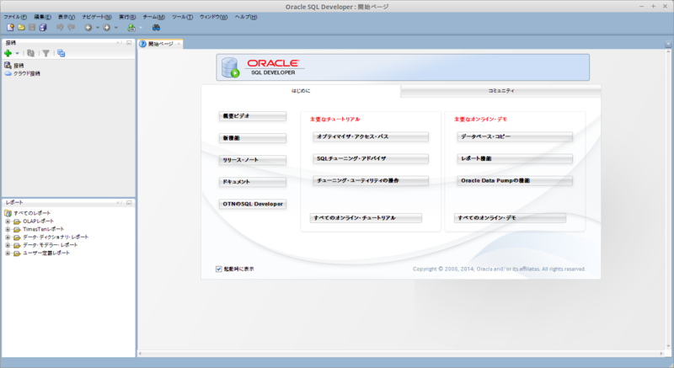Screen dimensions: 674x368
Task: Click the minimize icon of レポート panel
Action: [x=129, y=203]
